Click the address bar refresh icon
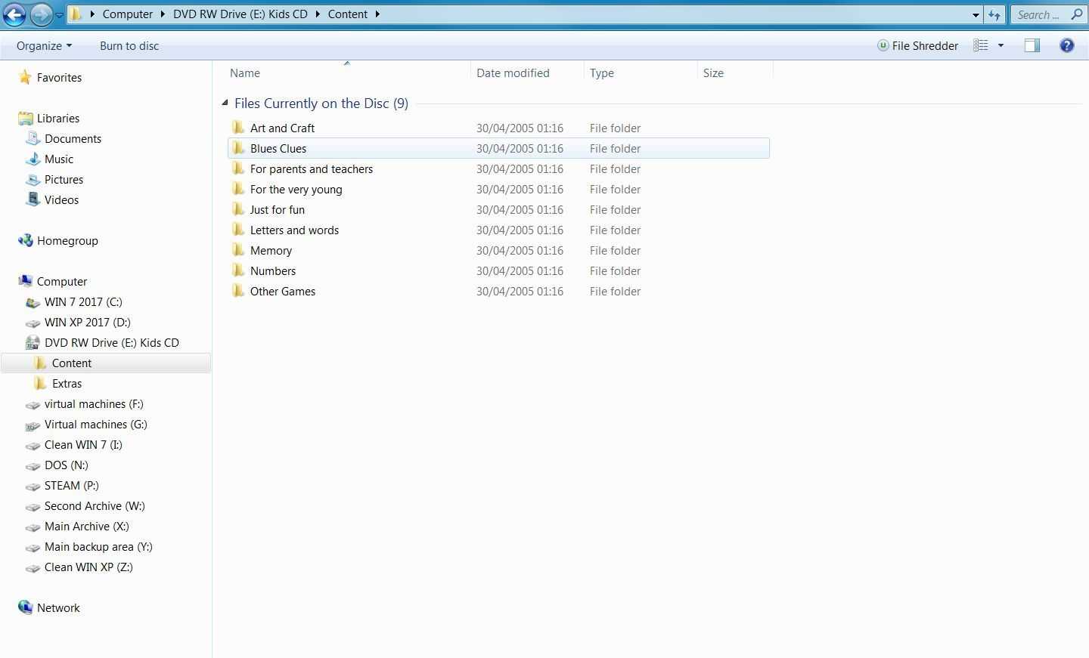Image resolution: width=1089 pixels, height=658 pixels. 994,14
